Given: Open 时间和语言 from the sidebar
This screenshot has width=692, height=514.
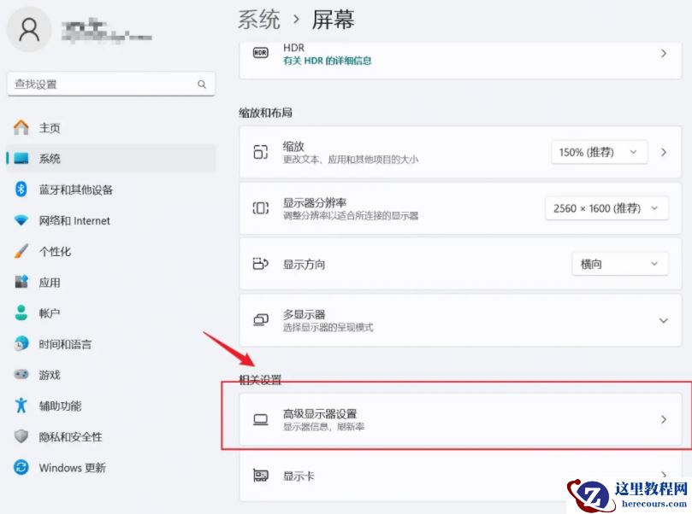Looking at the screenshot, I should click(21, 343).
